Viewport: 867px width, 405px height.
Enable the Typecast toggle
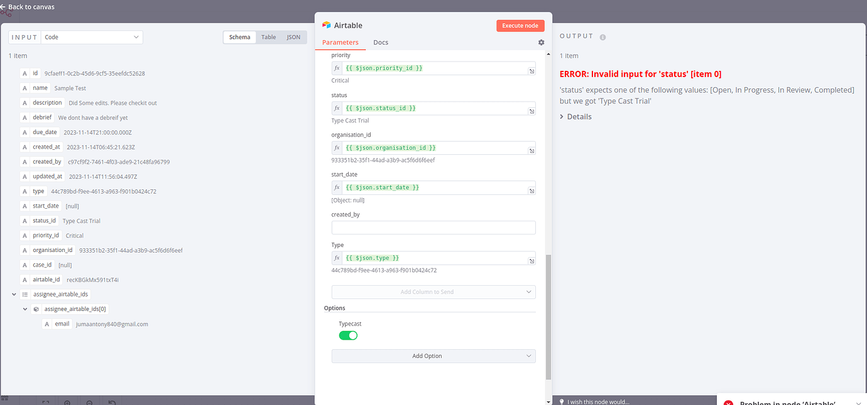pyautogui.click(x=348, y=335)
